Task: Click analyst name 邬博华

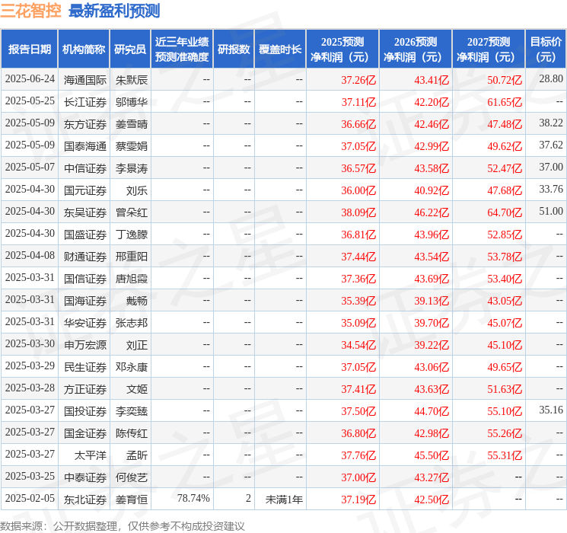Action: click(x=132, y=102)
